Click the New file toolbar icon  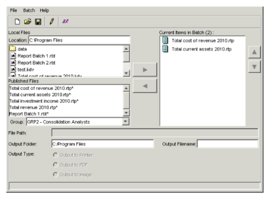coord(17,22)
